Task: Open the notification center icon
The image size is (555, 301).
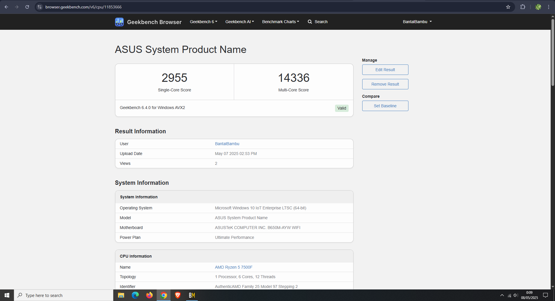Action: tap(545, 295)
